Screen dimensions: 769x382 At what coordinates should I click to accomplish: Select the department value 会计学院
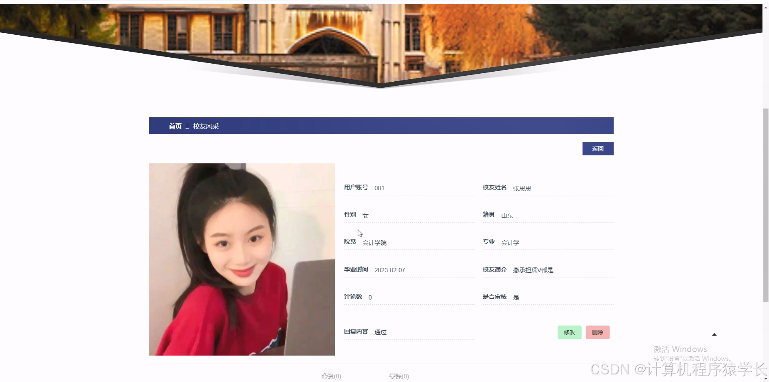[x=374, y=243]
